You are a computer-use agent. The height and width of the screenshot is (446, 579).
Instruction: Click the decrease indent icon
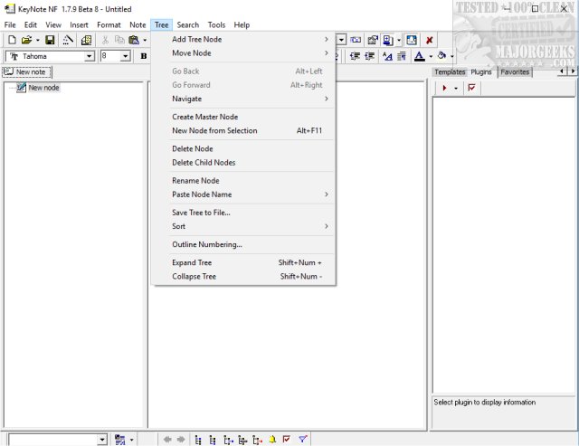click(355, 56)
